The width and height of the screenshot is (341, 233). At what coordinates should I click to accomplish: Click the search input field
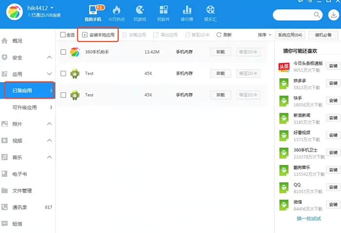292,15
